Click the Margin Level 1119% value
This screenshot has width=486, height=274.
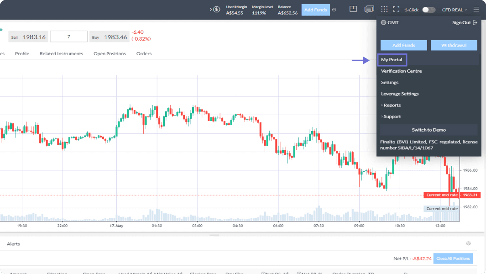(259, 13)
